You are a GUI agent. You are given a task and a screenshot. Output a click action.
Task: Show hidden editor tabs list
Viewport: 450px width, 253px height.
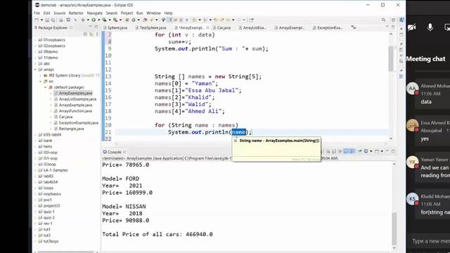354,27
